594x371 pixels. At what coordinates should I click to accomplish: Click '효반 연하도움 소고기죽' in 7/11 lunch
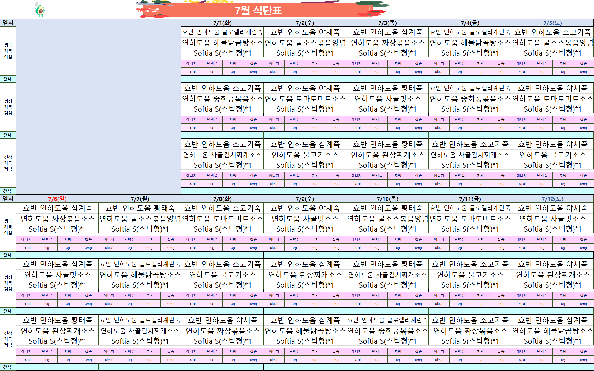[470, 264]
